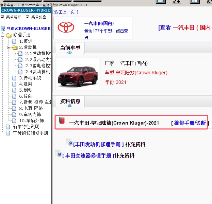Screen dimensions: 212x204
Task: Open 丰田变速器修理手册 supplementary link
Action: click(88, 155)
